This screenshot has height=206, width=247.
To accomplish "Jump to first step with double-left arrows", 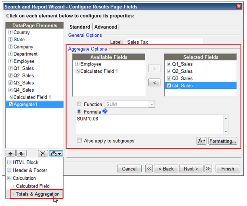I will tap(149, 169).
